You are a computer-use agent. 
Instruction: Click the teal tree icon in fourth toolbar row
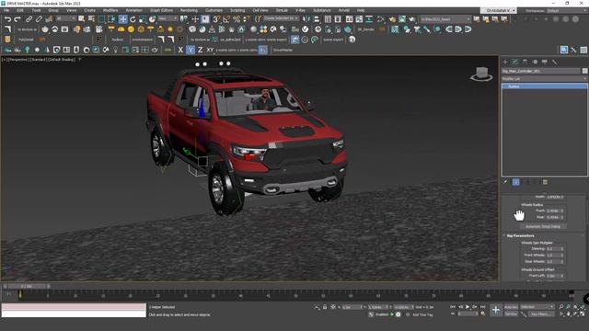[27, 50]
